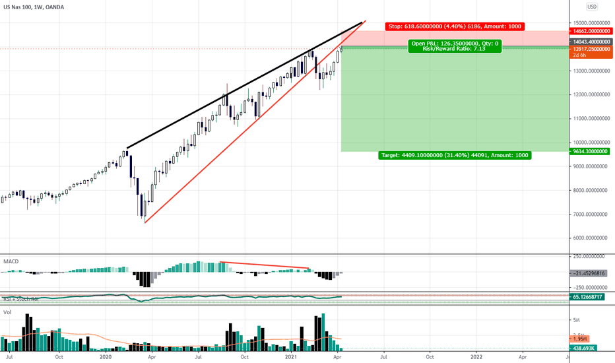The height and width of the screenshot is (363, 615).
Task: Click the green 9634.3 target price tag
Action: [590, 152]
